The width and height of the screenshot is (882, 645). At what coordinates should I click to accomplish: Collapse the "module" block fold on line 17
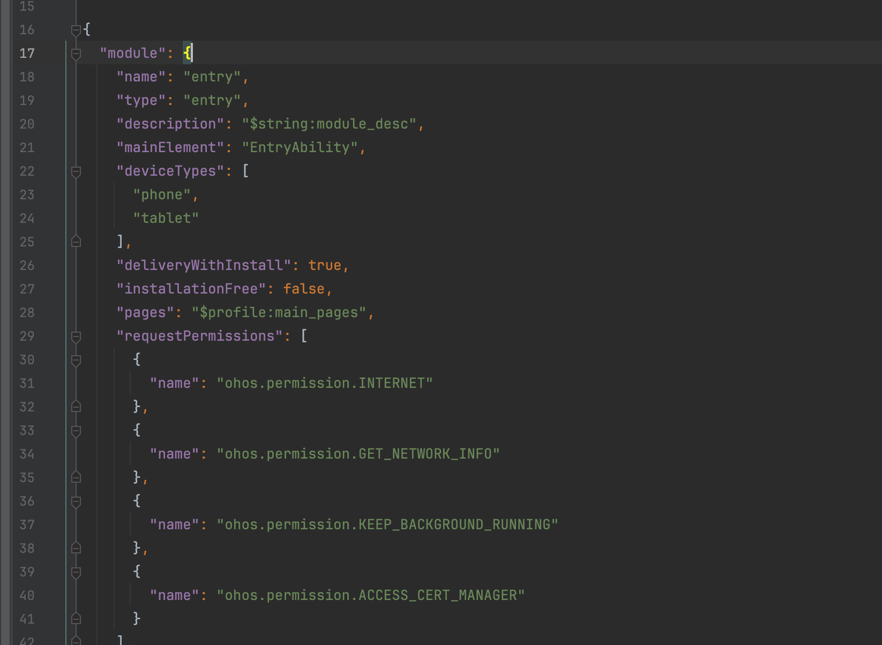[76, 54]
